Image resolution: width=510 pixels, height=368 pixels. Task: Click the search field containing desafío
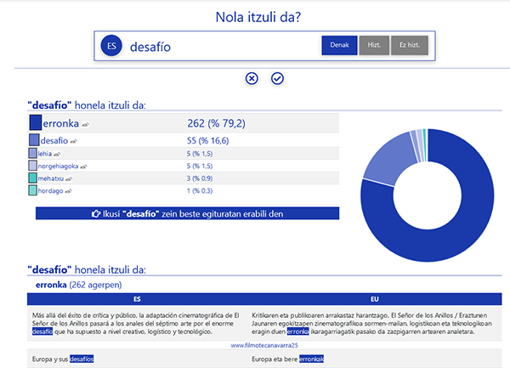(221, 47)
